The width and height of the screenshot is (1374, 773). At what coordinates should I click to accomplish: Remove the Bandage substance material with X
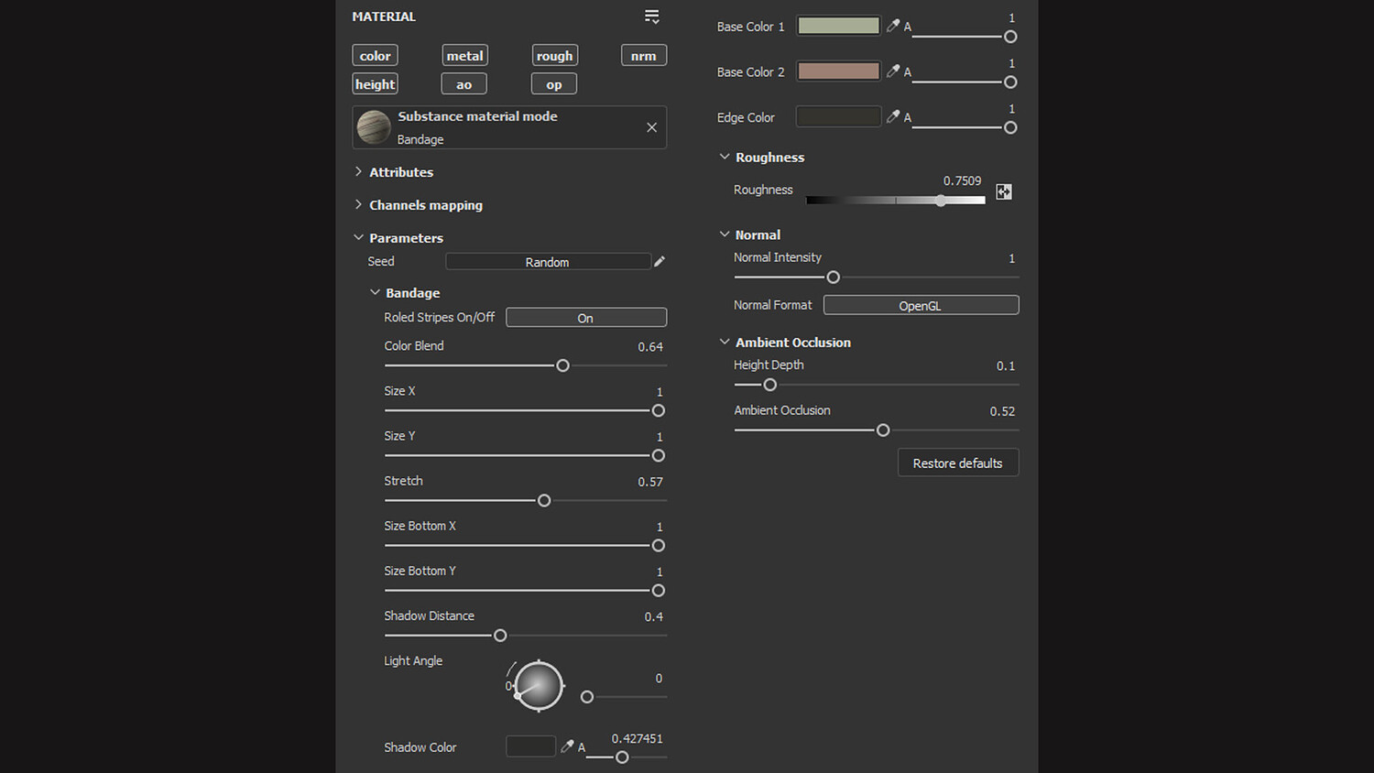pos(651,127)
